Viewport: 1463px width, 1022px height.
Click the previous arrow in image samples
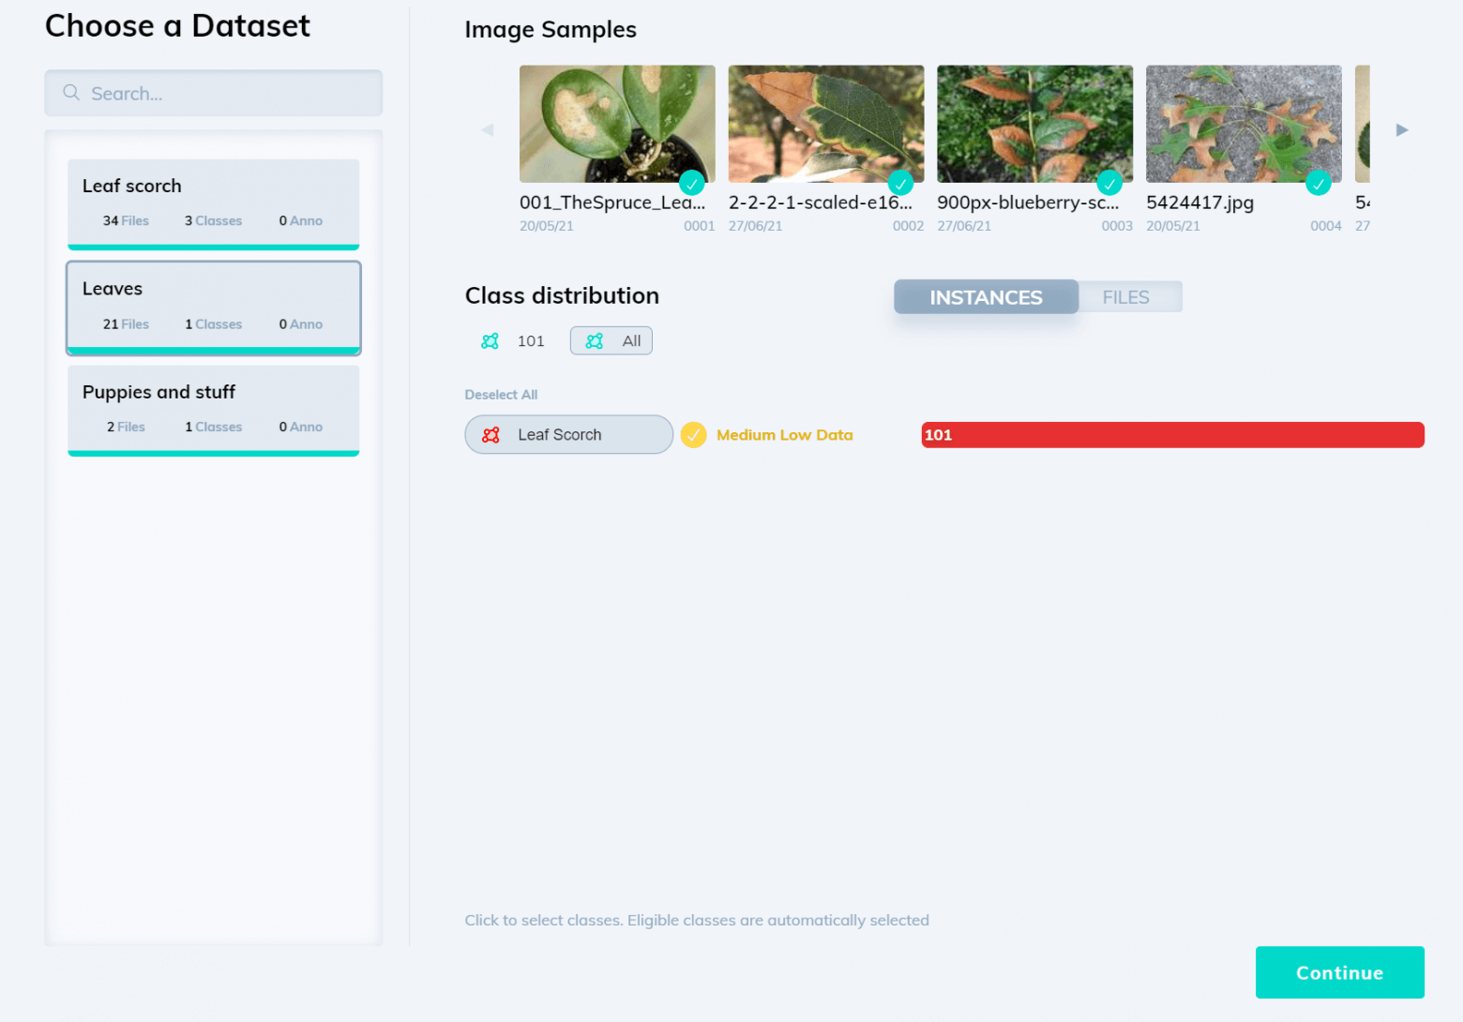tap(488, 130)
